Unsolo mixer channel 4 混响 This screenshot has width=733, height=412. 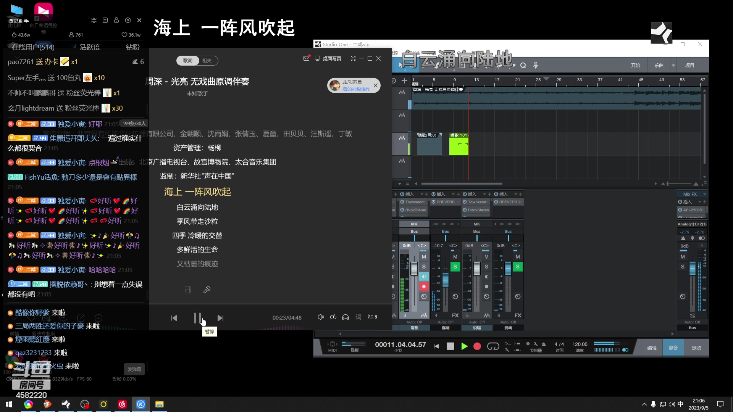[455, 267]
